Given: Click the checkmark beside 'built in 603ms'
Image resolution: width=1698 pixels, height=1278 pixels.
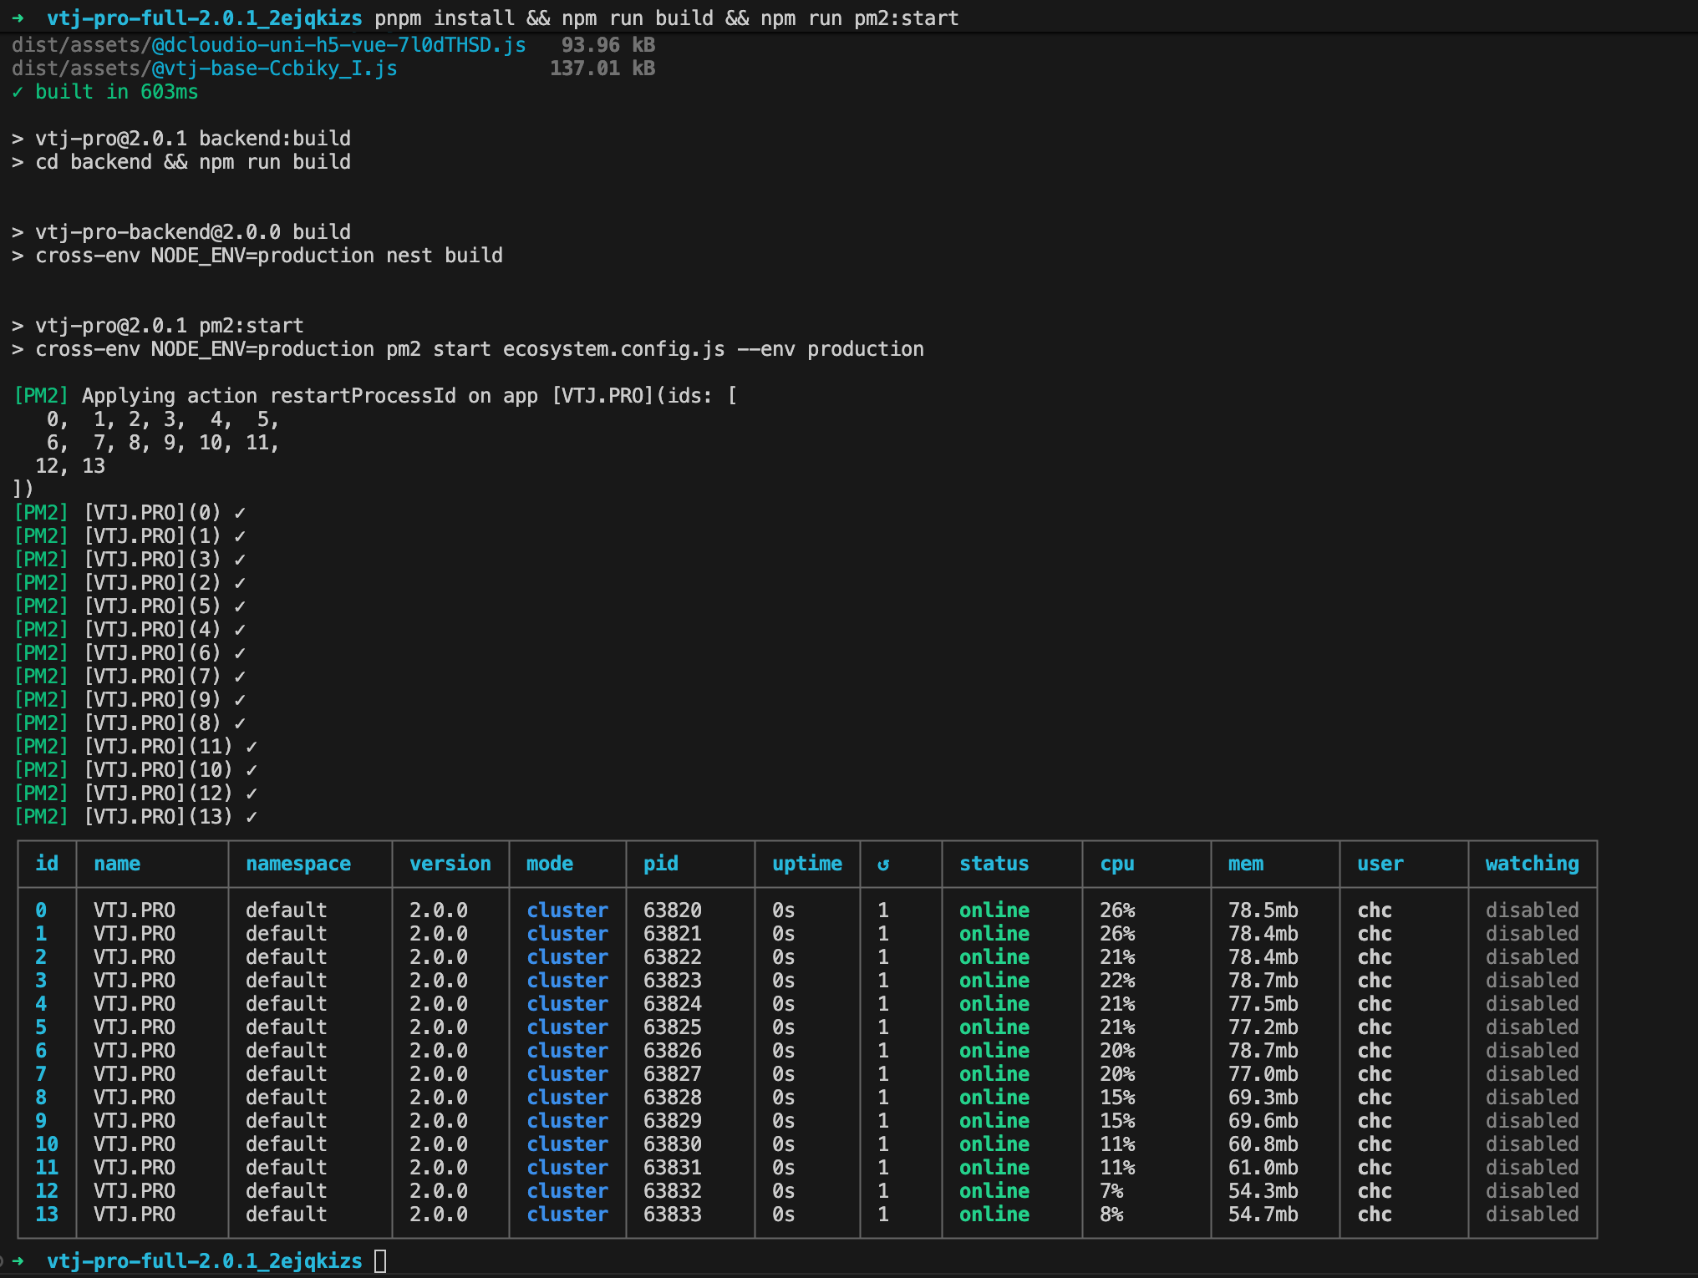Looking at the screenshot, I should click(x=18, y=92).
